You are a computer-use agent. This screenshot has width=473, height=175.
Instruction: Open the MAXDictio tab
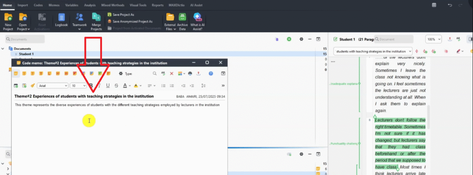coord(177,5)
